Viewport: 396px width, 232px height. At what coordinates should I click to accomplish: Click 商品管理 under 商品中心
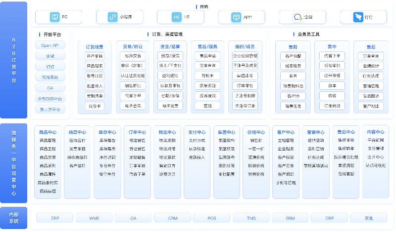click(x=48, y=141)
